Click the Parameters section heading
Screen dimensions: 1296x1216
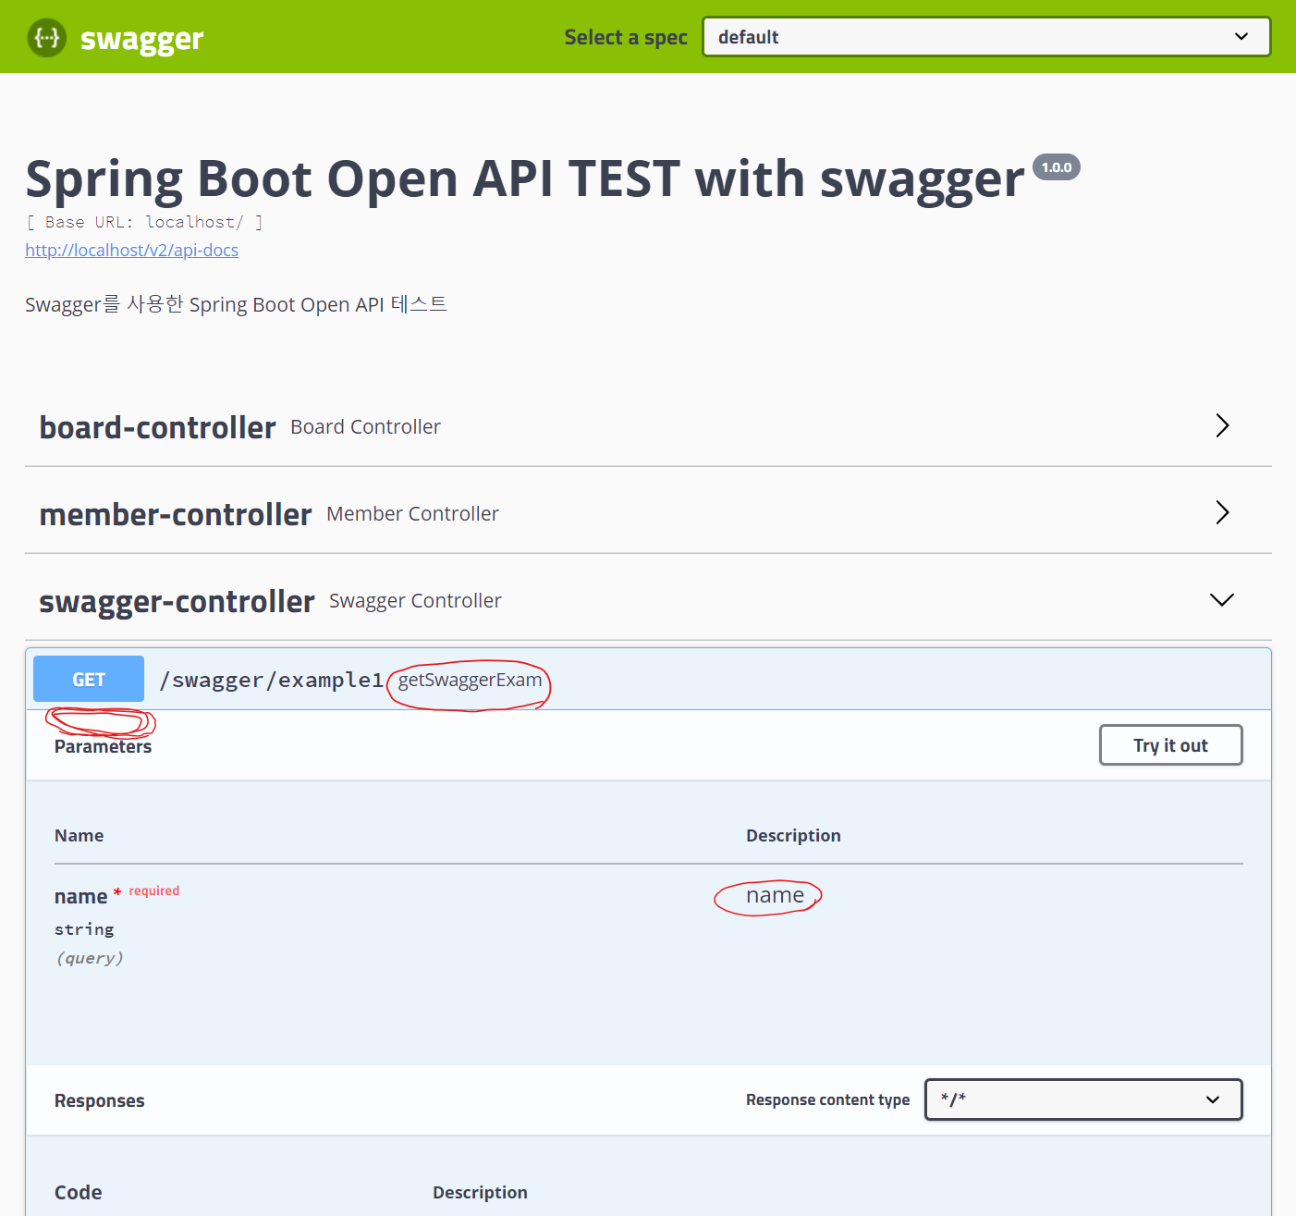[x=103, y=746]
